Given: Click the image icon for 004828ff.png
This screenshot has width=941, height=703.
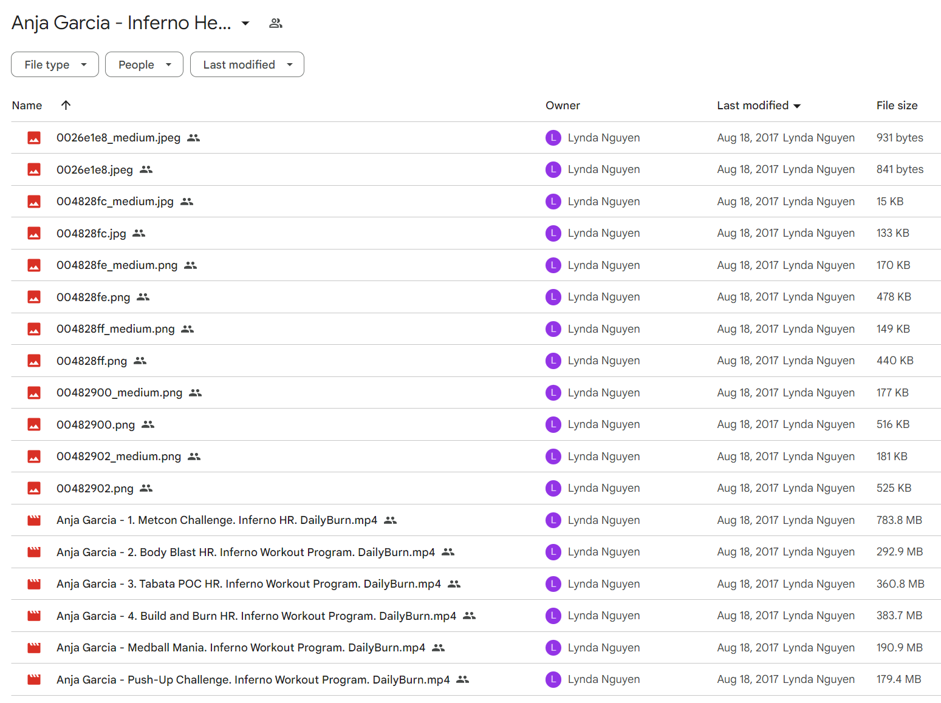Looking at the screenshot, I should [34, 361].
